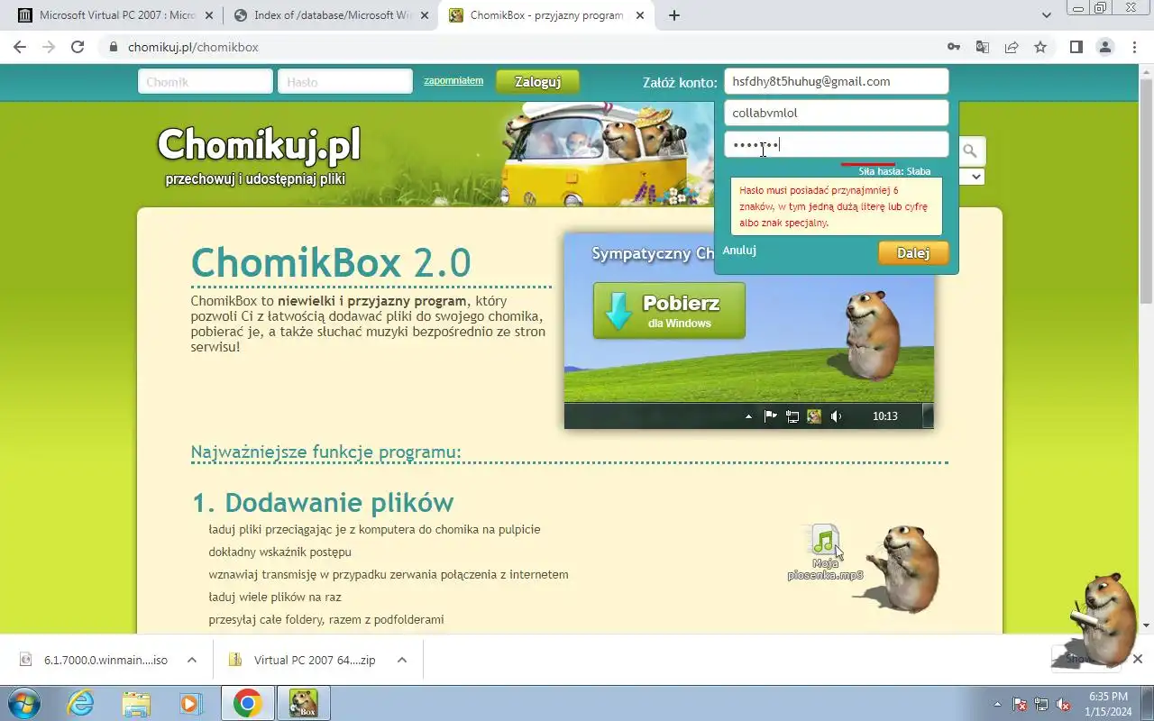Image resolution: width=1154 pixels, height=721 pixels.
Task: Open the network tray icon
Action: click(1041, 704)
